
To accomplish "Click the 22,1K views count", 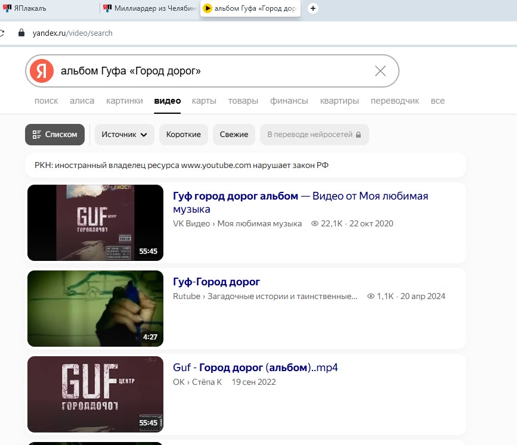I will pyautogui.click(x=327, y=223).
